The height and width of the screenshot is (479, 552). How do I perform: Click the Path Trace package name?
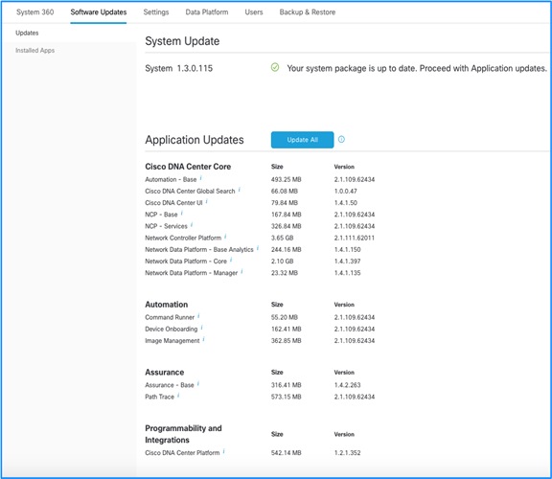pyautogui.click(x=159, y=397)
